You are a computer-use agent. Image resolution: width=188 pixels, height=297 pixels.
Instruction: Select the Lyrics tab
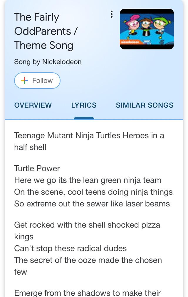[x=84, y=105]
